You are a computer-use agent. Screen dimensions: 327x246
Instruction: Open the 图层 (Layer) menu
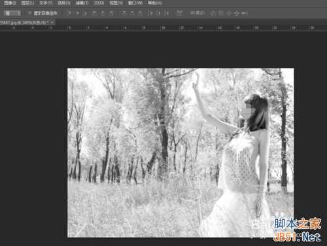coord(27,3)
